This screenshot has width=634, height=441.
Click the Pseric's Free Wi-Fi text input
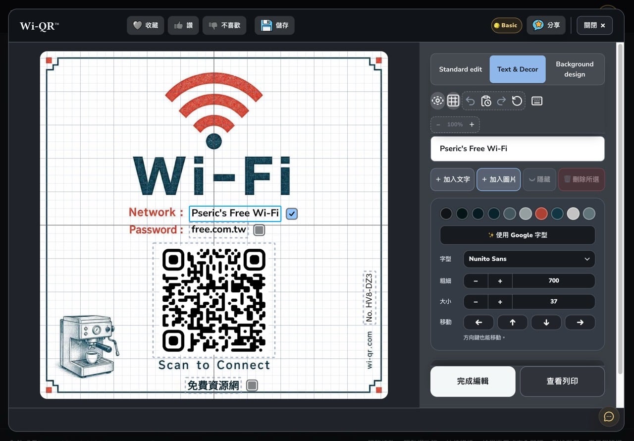click(518, 149)
